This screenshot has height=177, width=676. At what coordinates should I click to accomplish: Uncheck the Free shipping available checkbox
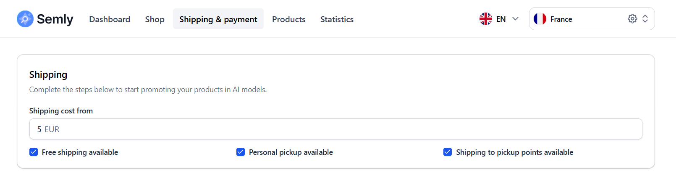tap(34, 152)
